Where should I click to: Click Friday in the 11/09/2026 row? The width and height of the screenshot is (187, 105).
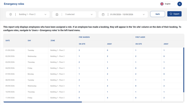(30, 98)
